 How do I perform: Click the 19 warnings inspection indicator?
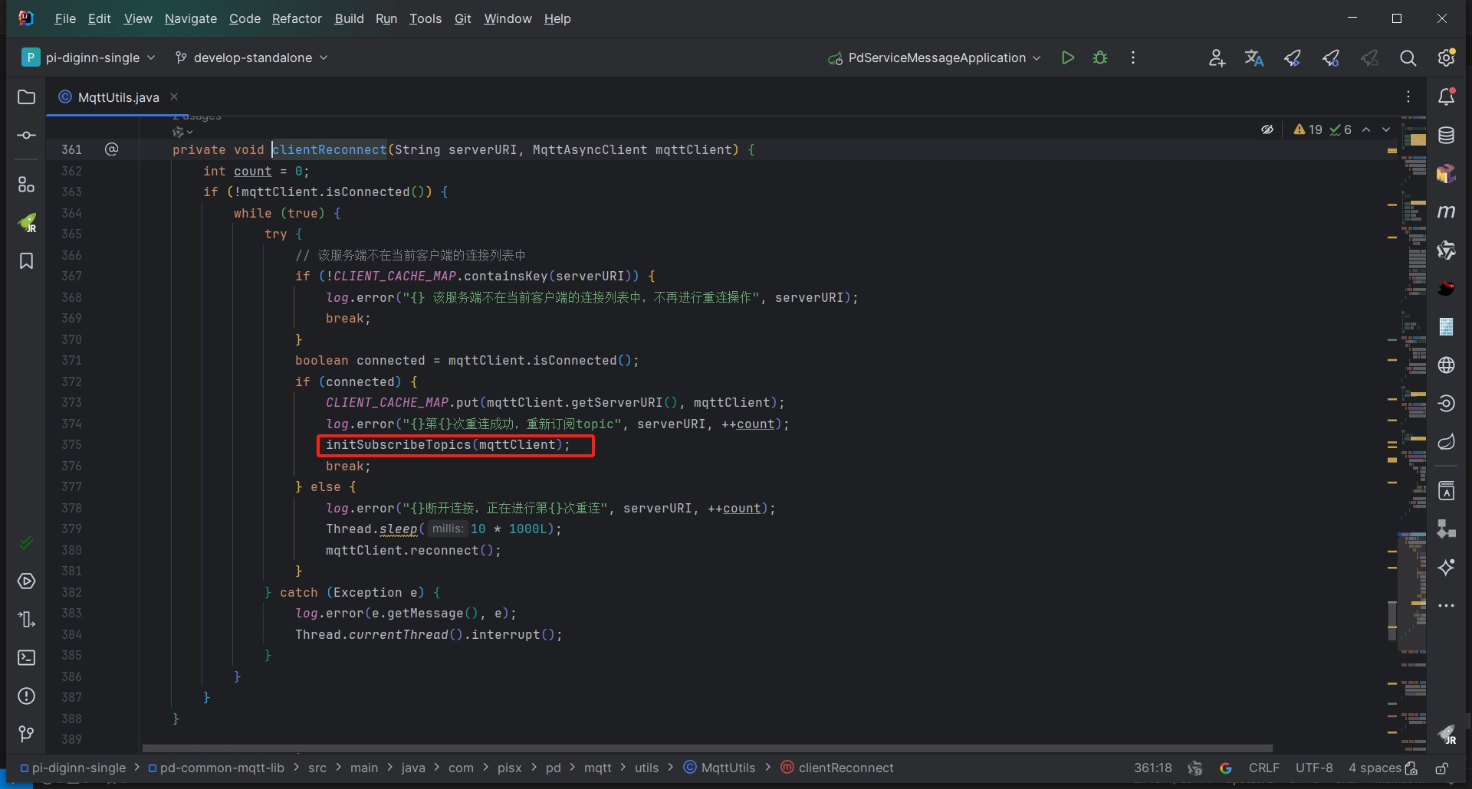tap(1308, 129)
